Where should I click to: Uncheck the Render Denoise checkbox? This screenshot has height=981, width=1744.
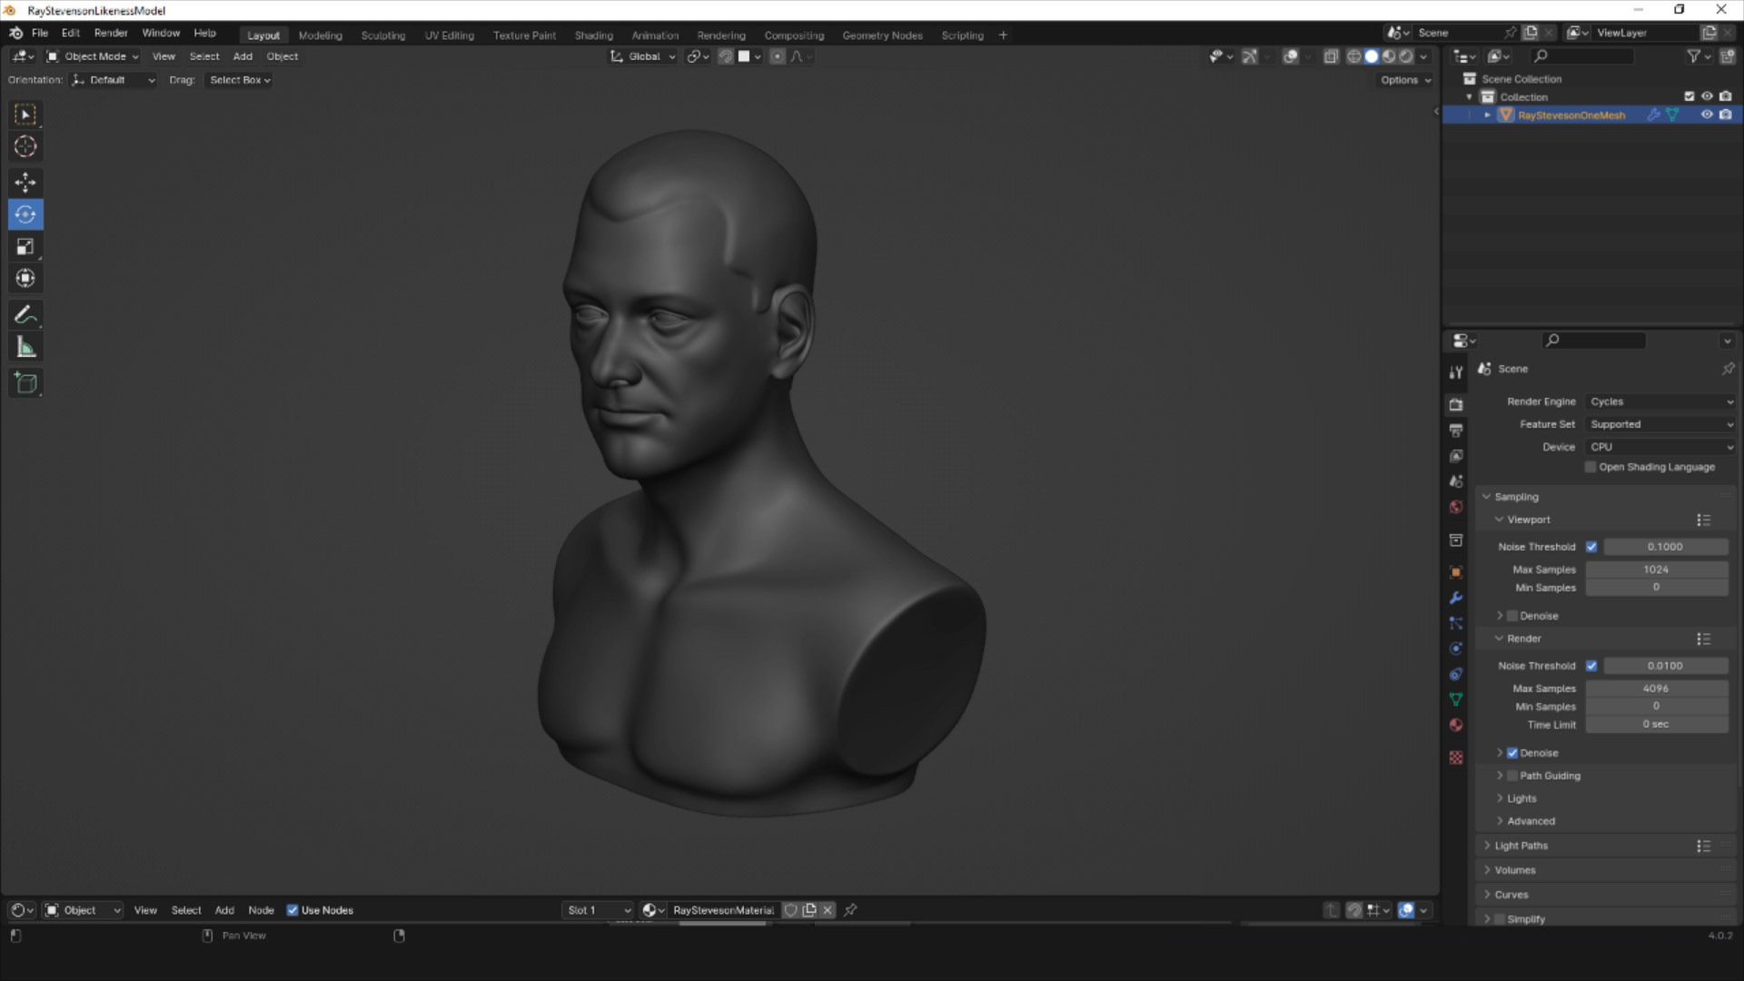1512,753
